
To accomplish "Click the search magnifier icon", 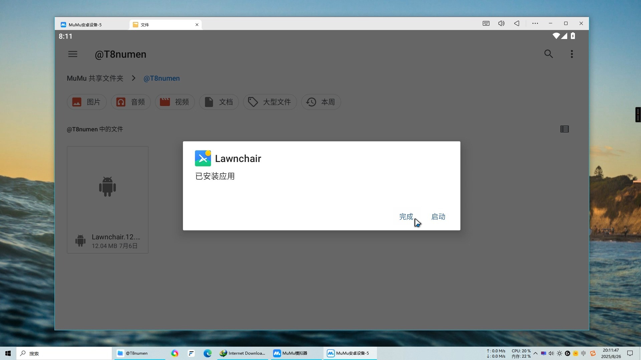I will (x=549, y=54).
